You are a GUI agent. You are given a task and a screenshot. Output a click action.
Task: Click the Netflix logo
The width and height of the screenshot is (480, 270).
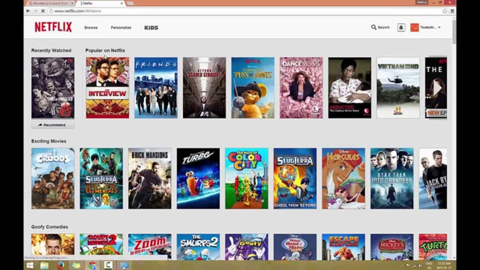click(53, 27)
